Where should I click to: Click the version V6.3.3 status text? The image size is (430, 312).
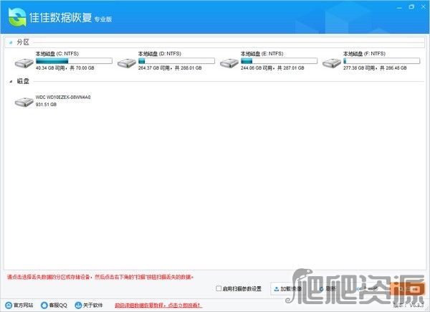408,305
